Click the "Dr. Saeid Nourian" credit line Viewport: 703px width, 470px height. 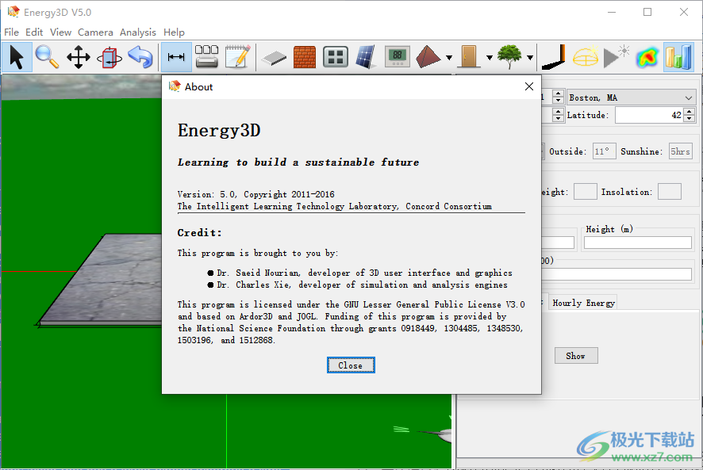click(x=364, y=273)
